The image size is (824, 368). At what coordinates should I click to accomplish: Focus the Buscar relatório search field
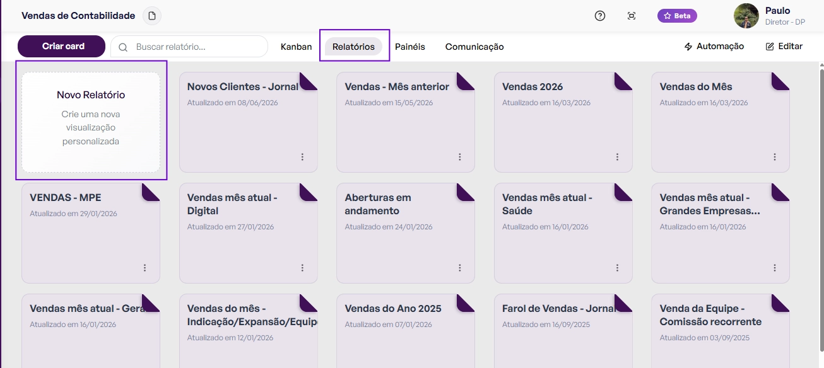click(189, 47)
